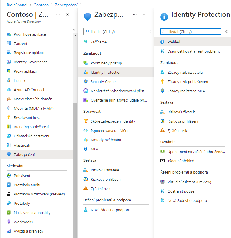Click the Contoso breadcrumb link
Viewport: 231px width, 238px height.
pos(41,5)
